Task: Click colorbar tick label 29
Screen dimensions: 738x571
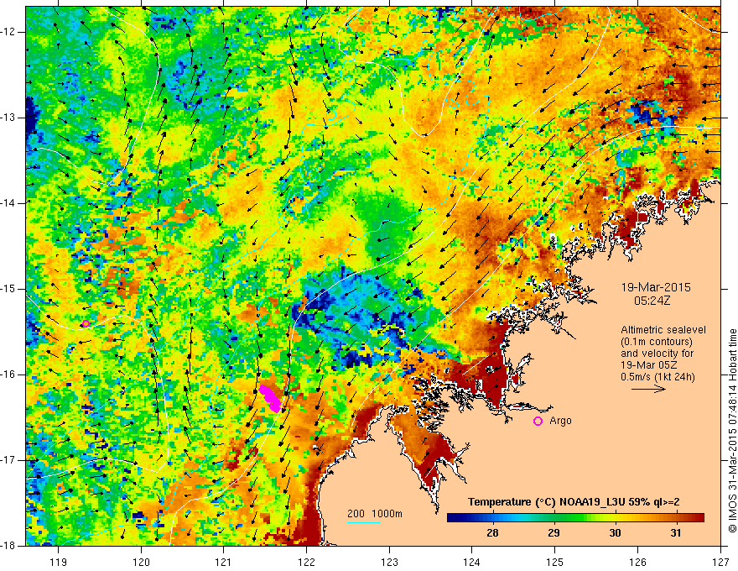Action: pyautogui.click(x=553, y=533)
